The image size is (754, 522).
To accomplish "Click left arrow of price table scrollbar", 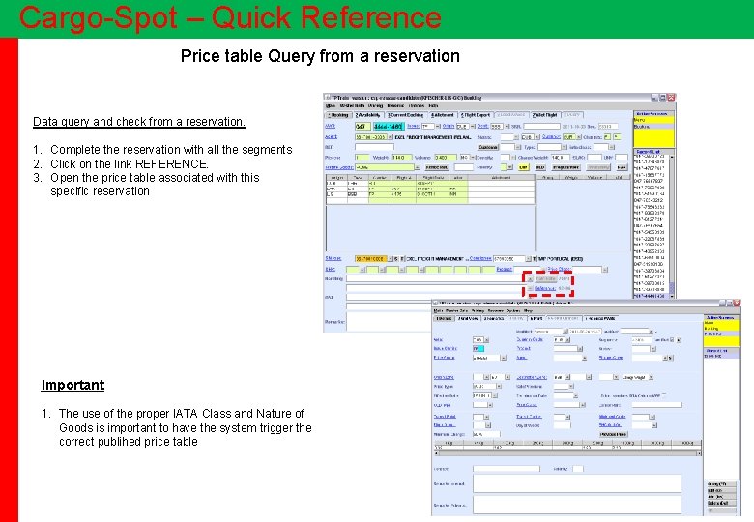I will click(436, 453).
